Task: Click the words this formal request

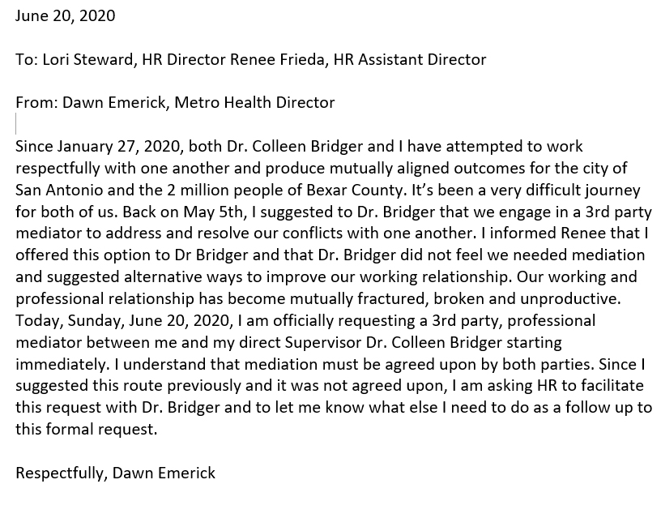Action: click(86, 430)
